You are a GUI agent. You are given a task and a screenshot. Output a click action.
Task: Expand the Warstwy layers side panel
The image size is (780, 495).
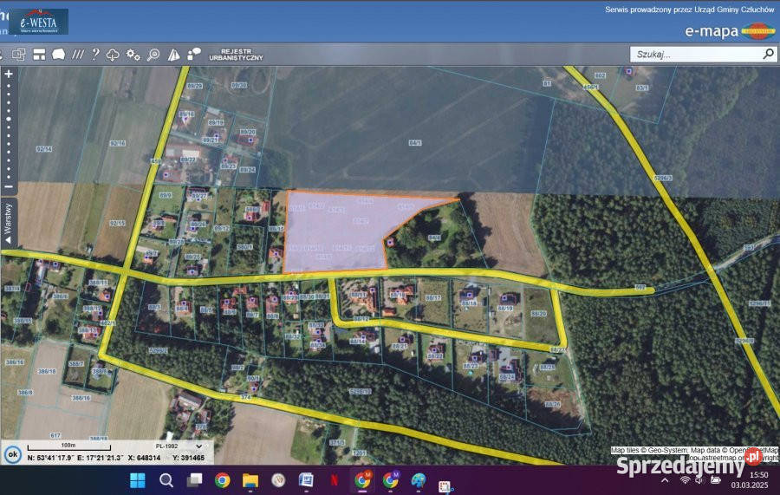click(9, 225)
